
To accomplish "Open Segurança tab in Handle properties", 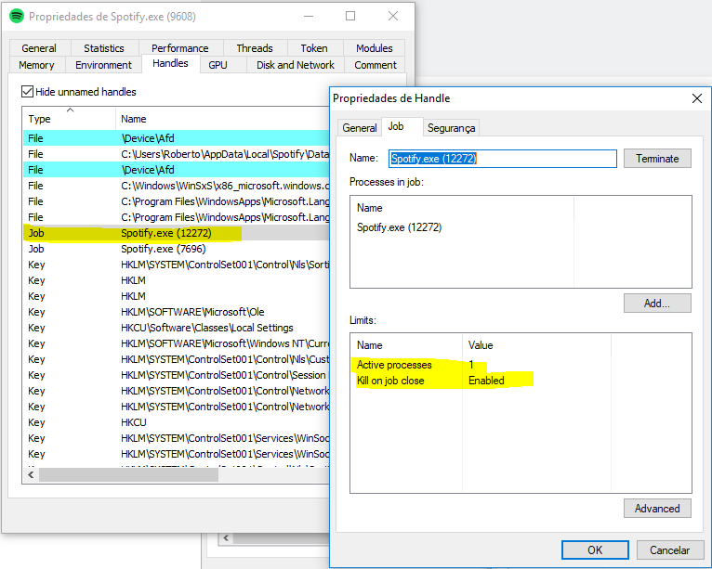I will pyautogui.click(x=452, y=128).
